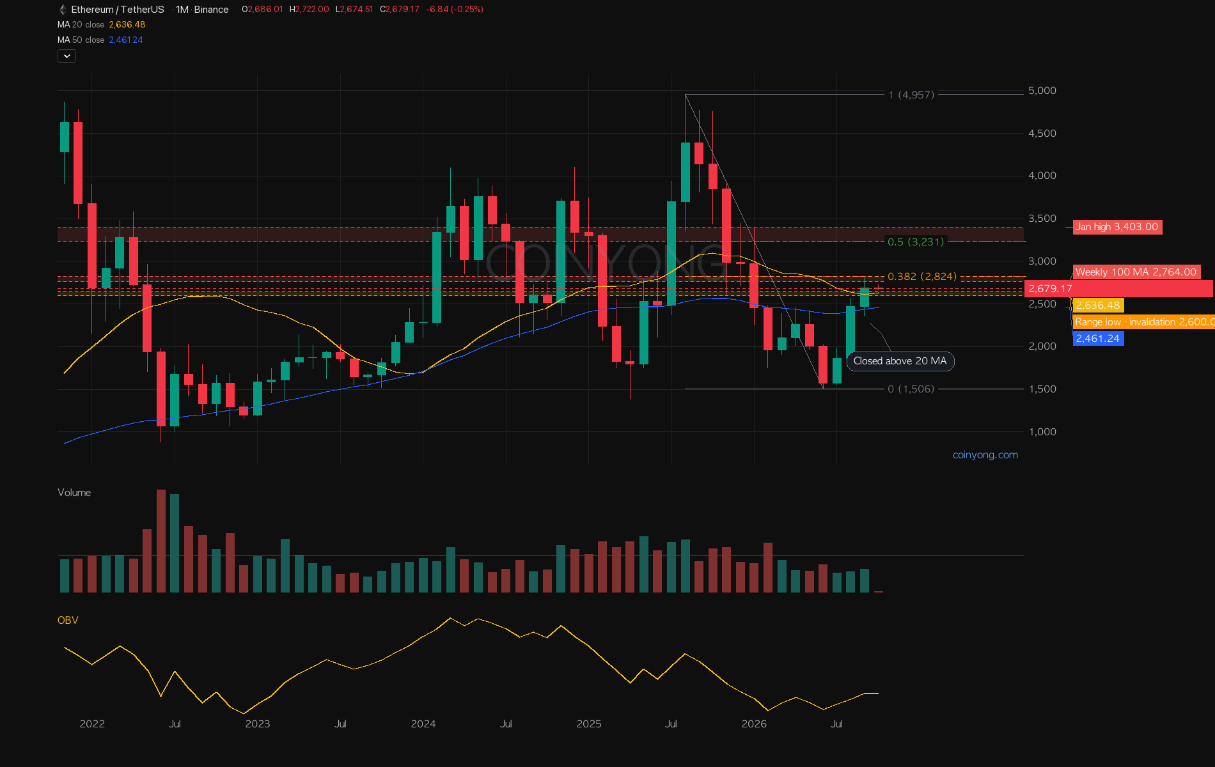The image size is (1215, 767).
Task: Click the 1M timeframe label
Action: point(182,10)
